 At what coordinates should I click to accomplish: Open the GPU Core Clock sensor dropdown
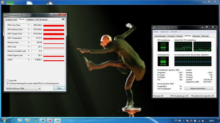[x=29, y=25]
